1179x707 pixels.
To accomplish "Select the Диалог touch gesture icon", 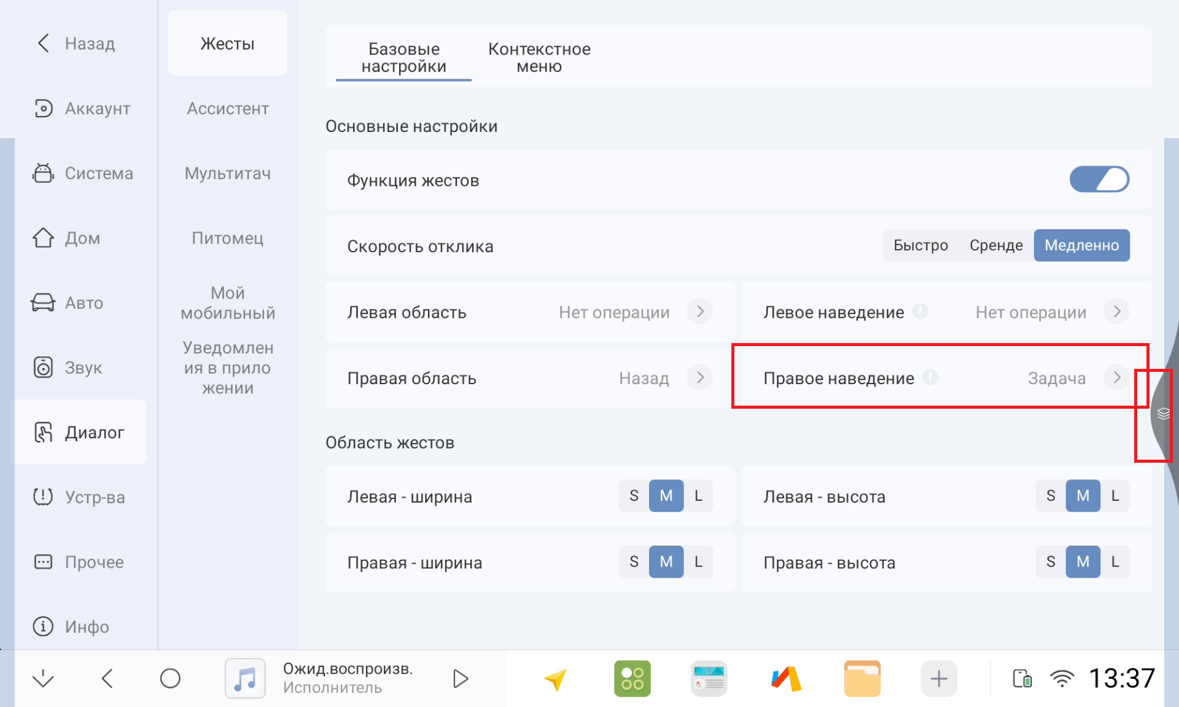I will click(43, 432).
